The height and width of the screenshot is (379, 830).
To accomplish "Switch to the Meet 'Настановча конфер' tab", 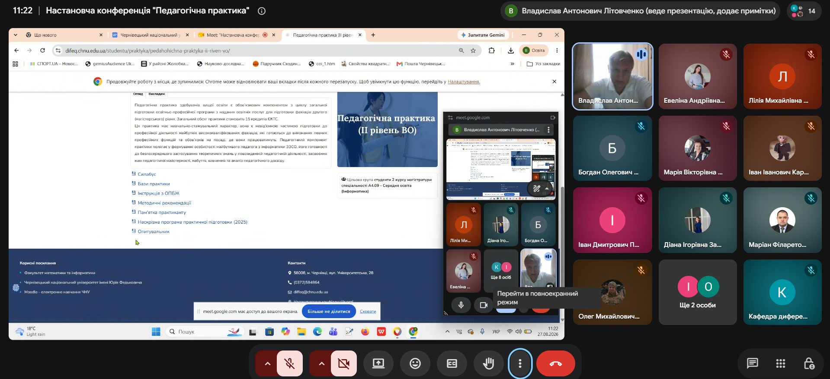I will pyautogui.click(x=237, y=35).
